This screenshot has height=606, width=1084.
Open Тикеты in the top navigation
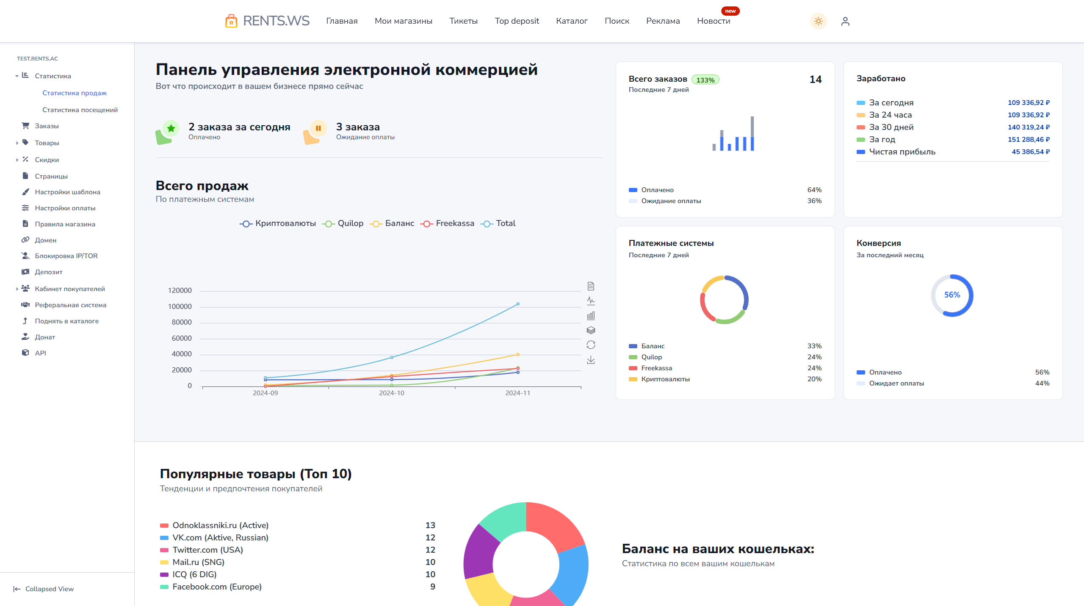click(x=463, y=21)
